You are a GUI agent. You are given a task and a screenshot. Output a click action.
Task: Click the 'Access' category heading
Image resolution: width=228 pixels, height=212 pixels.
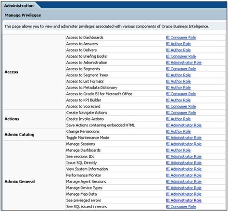(12, 72)
